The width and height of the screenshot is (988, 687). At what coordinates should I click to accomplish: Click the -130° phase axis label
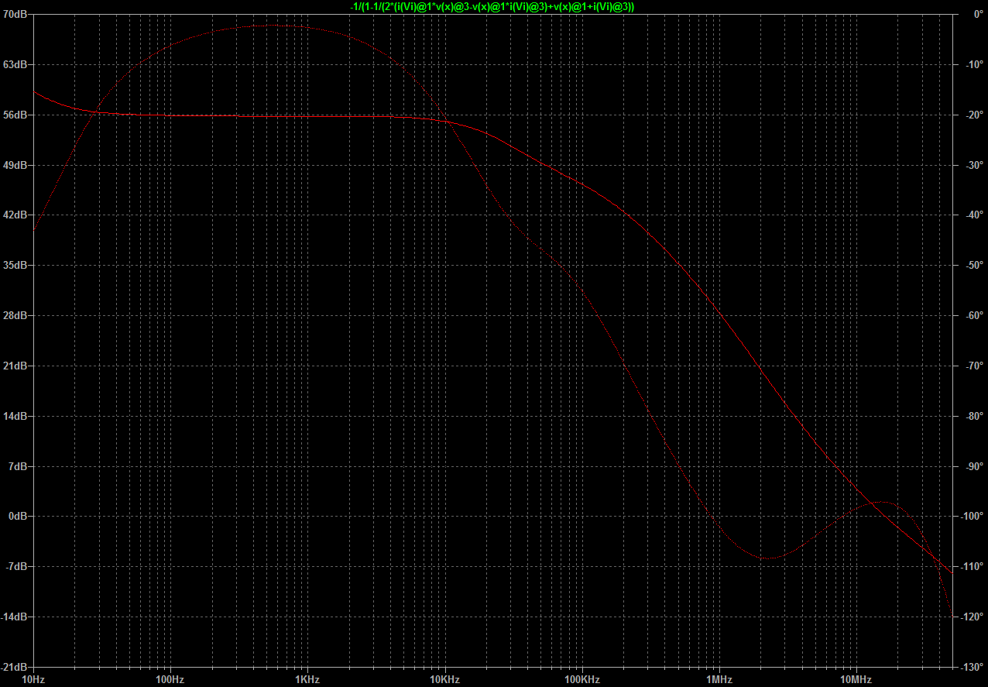pos(971,667)
